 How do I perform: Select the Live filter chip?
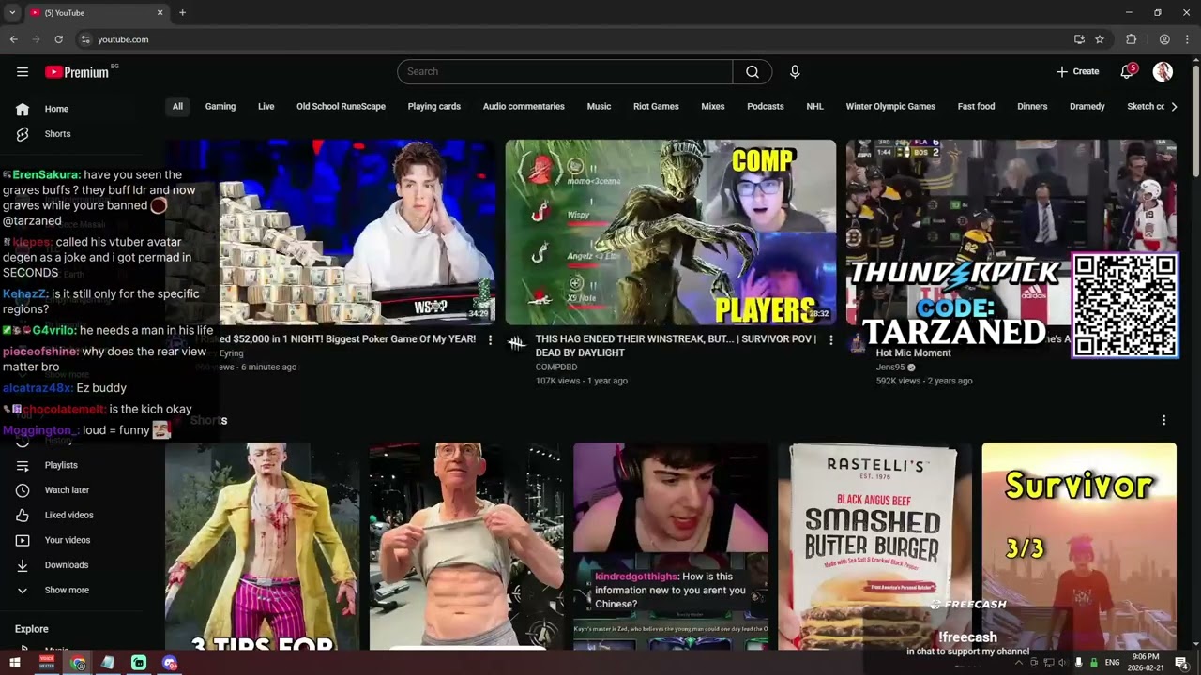(266, 107)
